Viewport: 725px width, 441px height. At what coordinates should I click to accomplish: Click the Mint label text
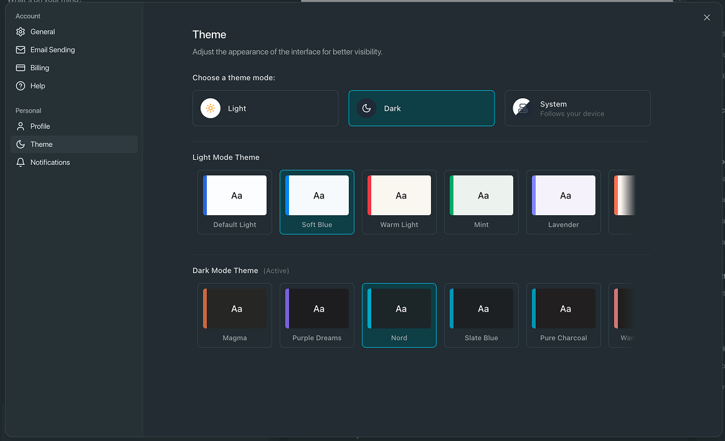click(481, 225)
